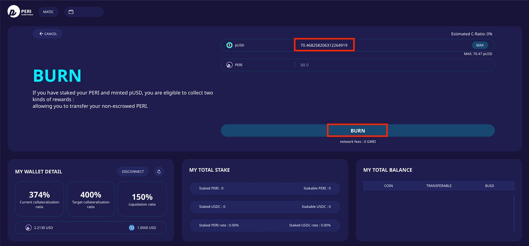Click the MAX: 70.47 pUSD label

(x=478, y=54)
